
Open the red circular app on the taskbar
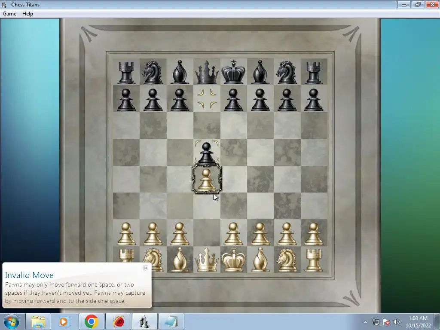pyautogui.click(x=118, y=321)
